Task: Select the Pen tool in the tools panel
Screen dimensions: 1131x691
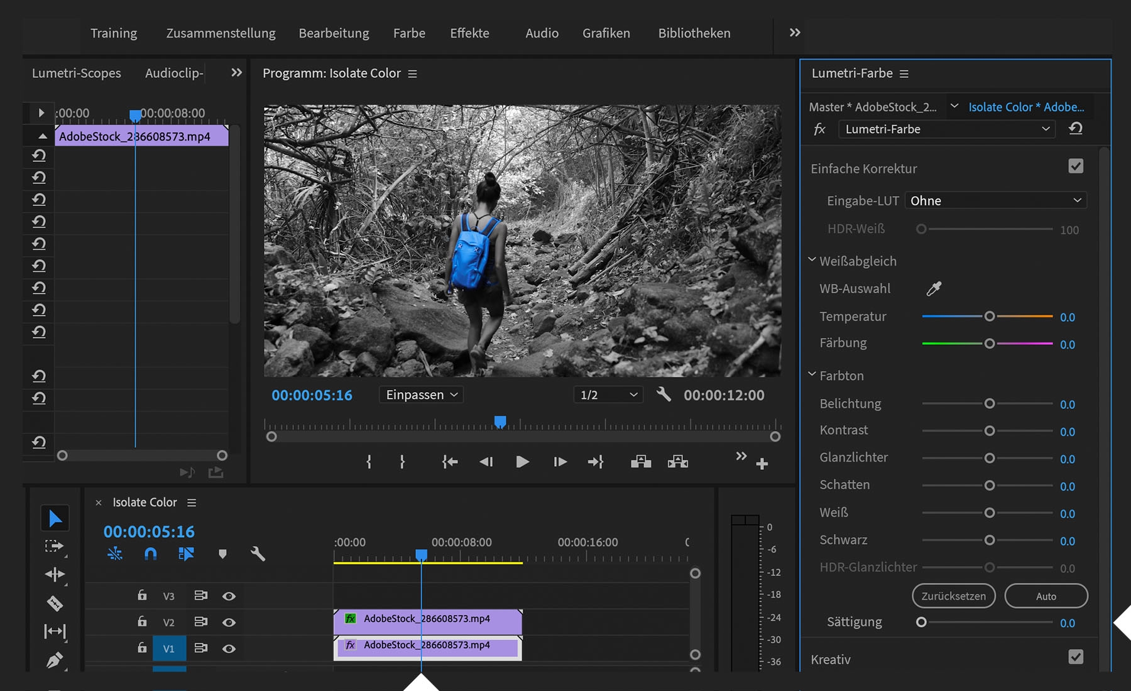Action: pyautogui.click(x=55, y=660)
